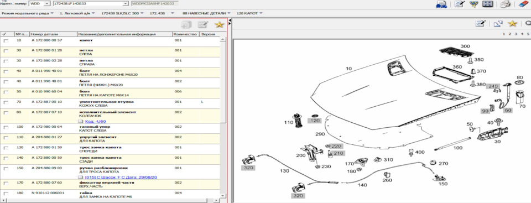Open the Код: -U60 link
The height and width of the screenshot is (203, 531).
coord(96,121)
